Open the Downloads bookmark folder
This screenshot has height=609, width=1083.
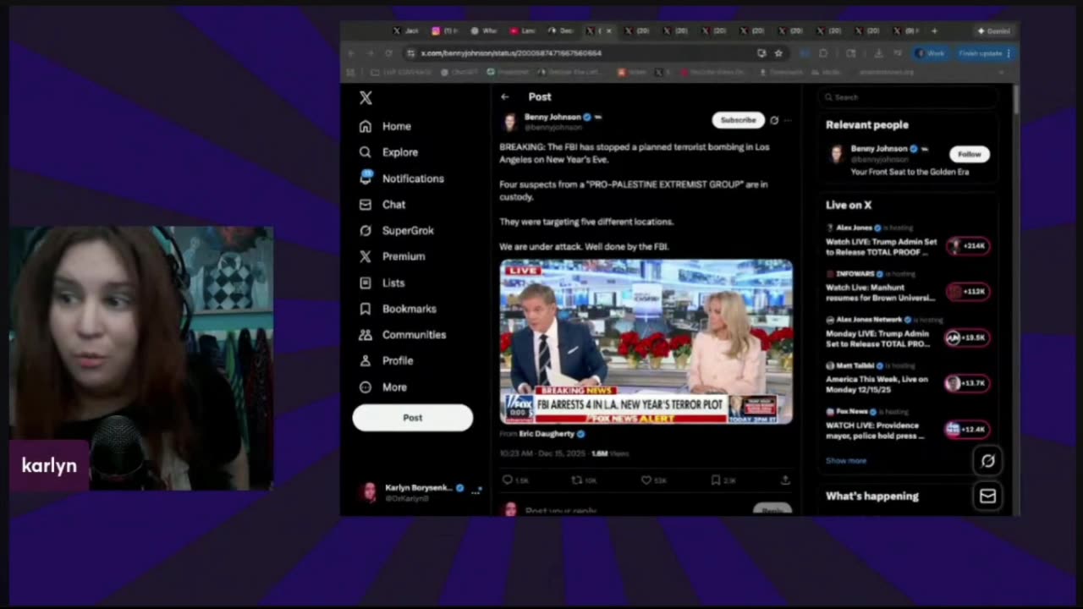point(780,72)
